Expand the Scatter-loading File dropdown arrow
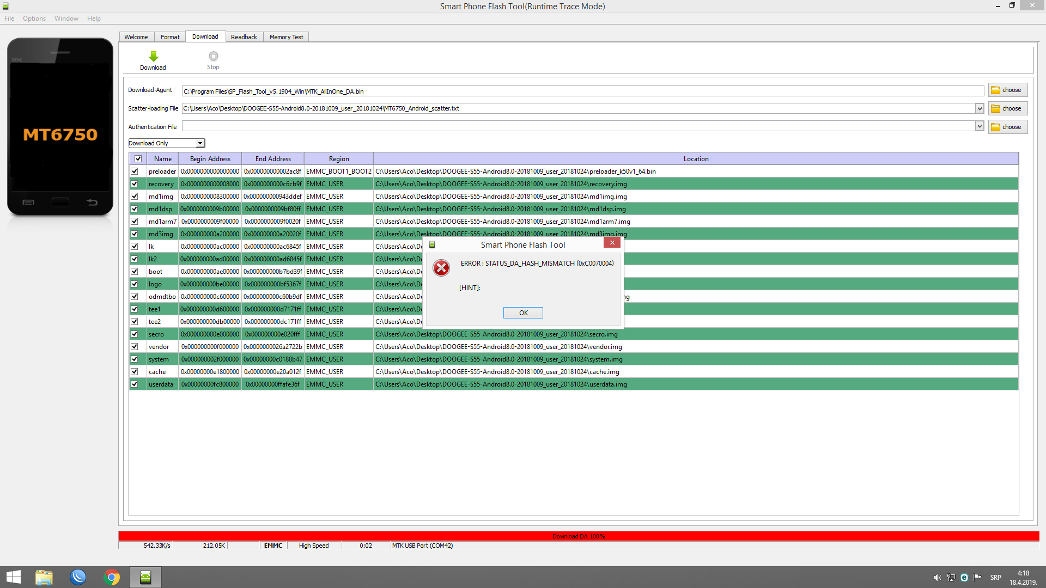 click(x=980, y=108)
